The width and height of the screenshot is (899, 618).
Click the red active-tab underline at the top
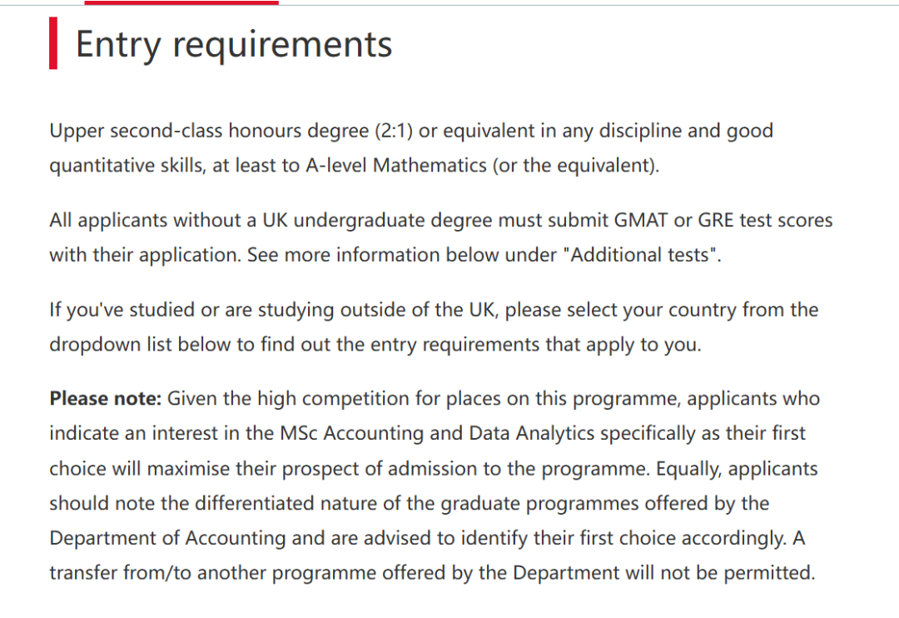click(x=181, y=2)
